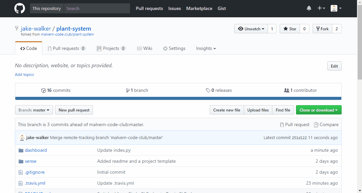
Task: Click the dashboard folder icon
Action: 21,150
